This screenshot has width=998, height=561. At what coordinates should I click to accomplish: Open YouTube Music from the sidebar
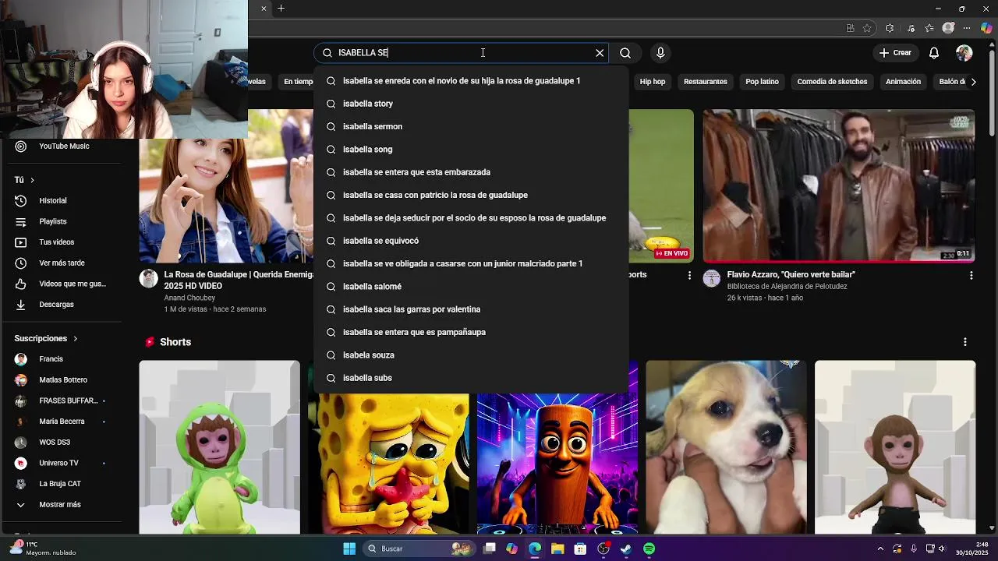tap(62, 146)
